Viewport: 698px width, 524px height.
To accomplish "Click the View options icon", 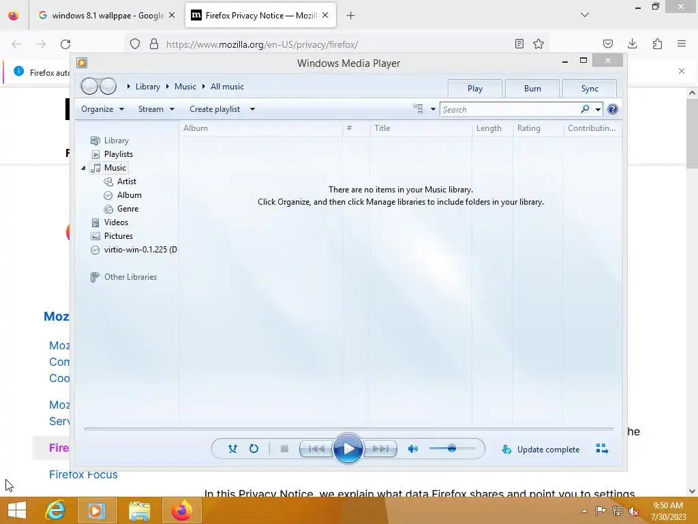I will click(x=418, y=108).
